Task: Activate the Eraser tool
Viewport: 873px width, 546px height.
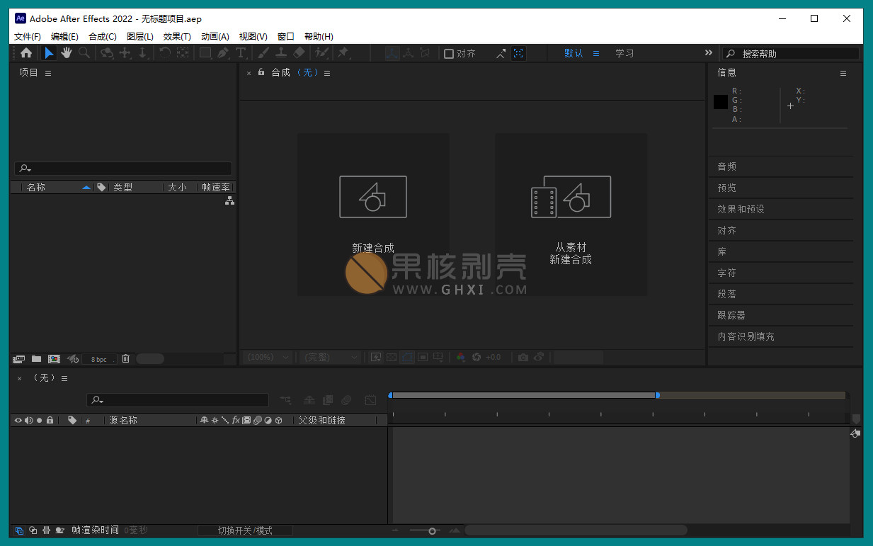Action: 299,53
